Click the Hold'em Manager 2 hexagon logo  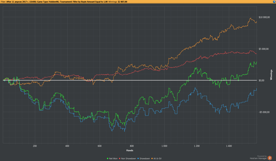coord(270,158)
